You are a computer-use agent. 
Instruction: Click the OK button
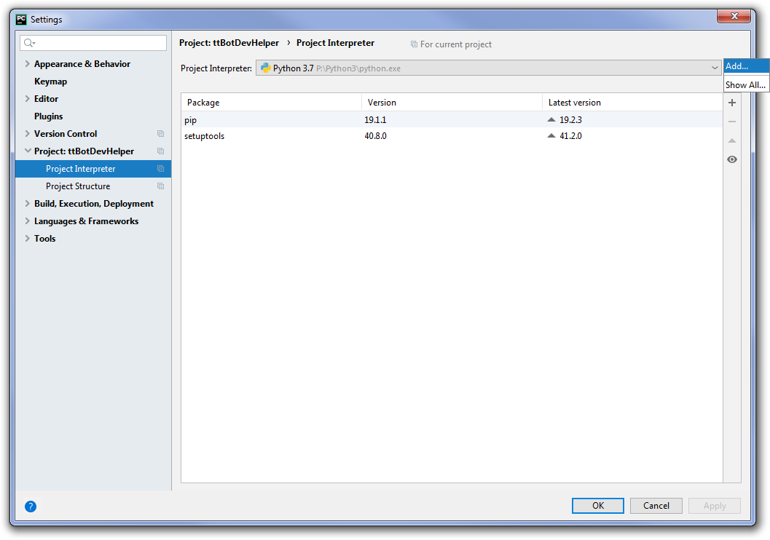pyautogui.click(x=597, y=506)
